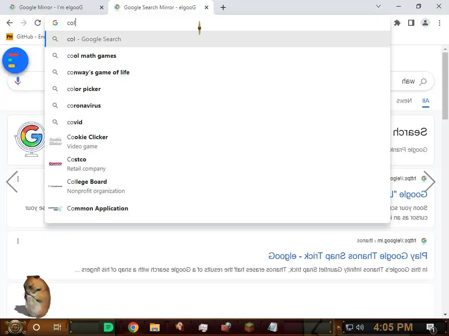Open the steampunk Start button
449x336 pixels.
(x=15, y=327)
